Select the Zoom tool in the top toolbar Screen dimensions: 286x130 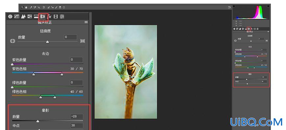(22, 8)
